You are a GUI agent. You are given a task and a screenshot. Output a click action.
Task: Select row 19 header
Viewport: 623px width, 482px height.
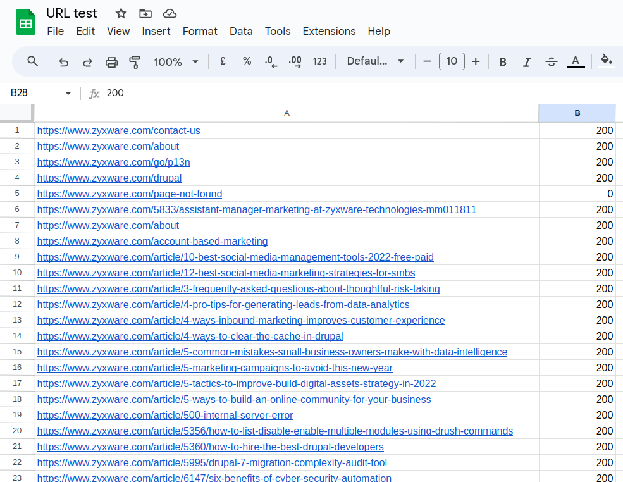coord(16,415)
